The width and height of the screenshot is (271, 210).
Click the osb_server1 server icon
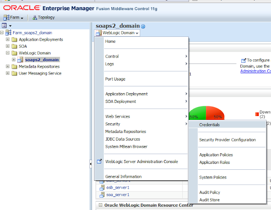(102, 188)
